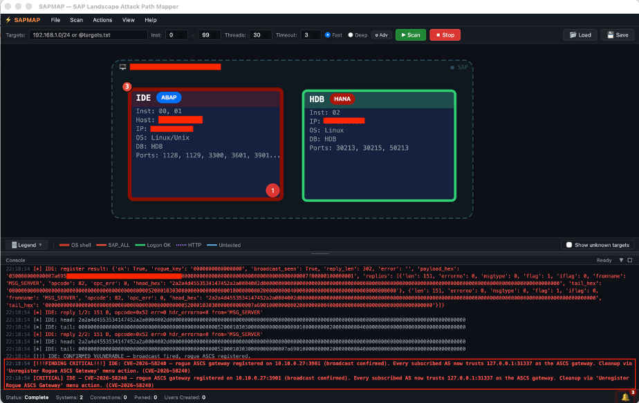Image resolution: width=639 pixels, height=403 pixels.
Task: Click the Console panel label
Action: coord(15,260)
